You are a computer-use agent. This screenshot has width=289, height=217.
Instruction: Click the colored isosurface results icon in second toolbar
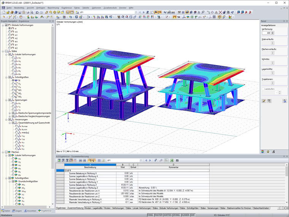[x=188, y=17]
